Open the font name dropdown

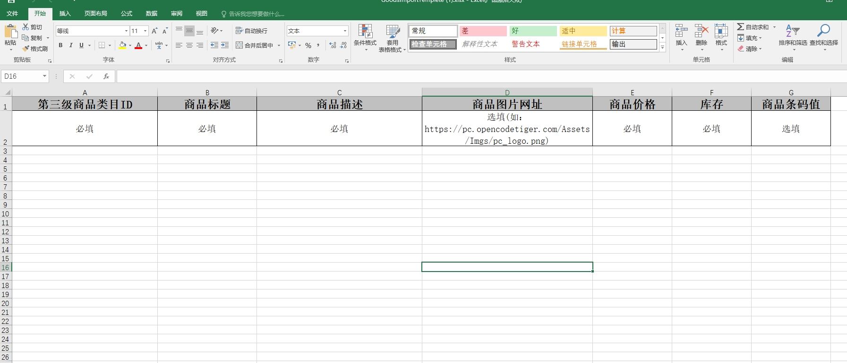[x=126, y=31]
